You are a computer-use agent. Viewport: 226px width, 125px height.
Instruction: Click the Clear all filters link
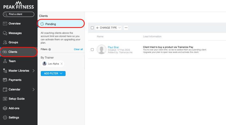(x=78, y=49)
